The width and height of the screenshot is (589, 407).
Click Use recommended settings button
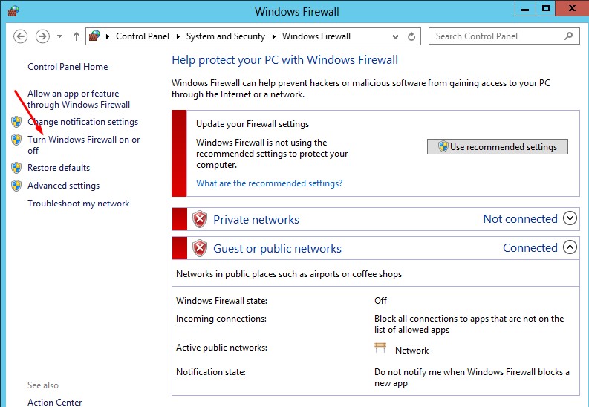tap(497, 147)
